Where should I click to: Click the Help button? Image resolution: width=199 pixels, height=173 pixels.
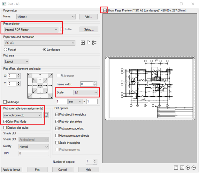pyautogui.click(x=88, y=169)
